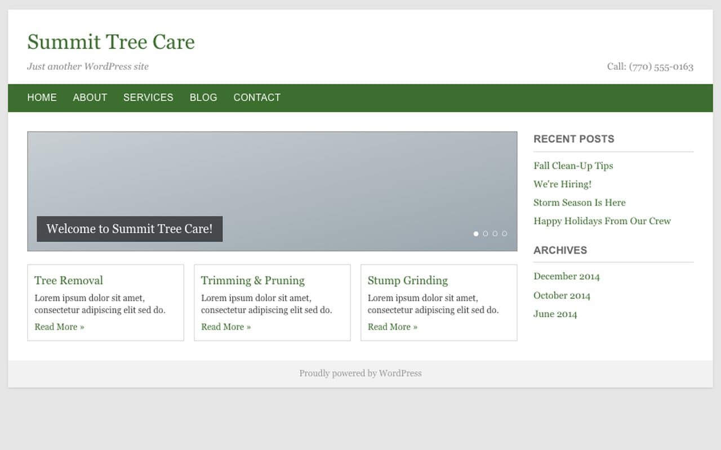Viewport: 721px width, 450px height.
Task: Click Read More under Stump Grinding
Action: tap(393, 327)
